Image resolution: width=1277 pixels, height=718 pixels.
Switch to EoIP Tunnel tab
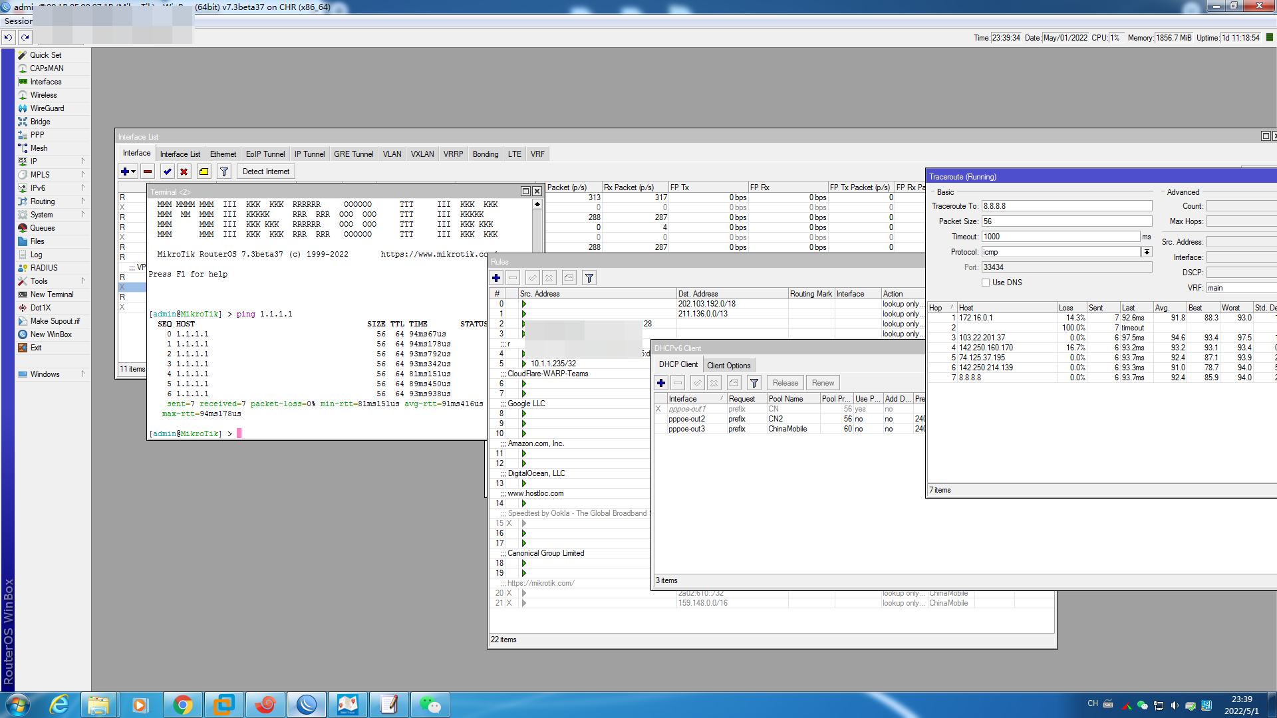click(265, 154)
